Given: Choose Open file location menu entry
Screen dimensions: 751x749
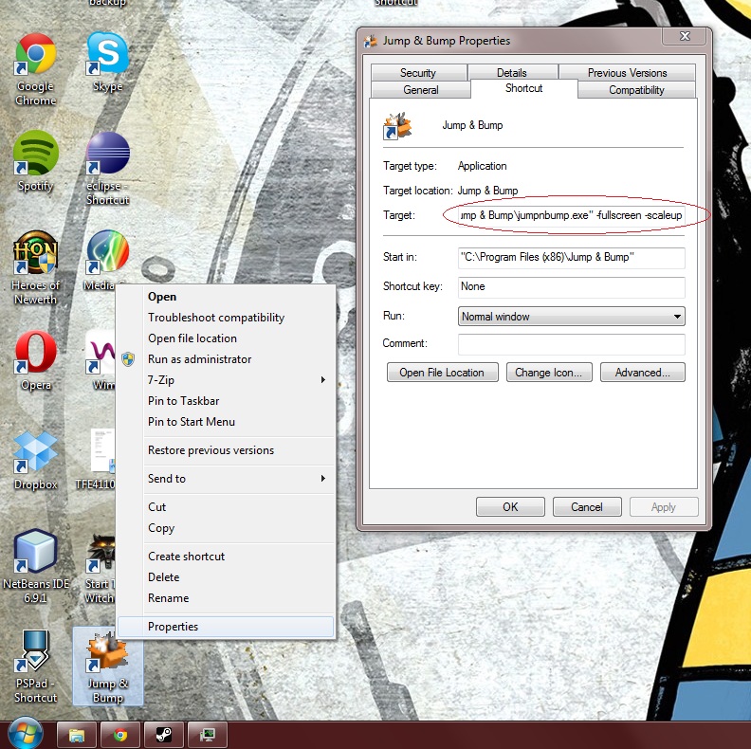Looking at the screenshot, I should pos(225,338).
